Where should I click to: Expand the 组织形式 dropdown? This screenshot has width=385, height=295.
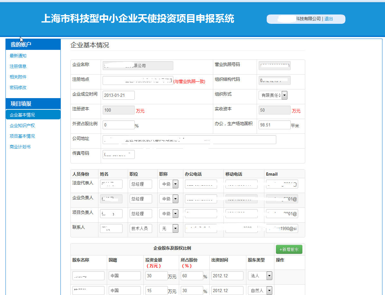click(284, 95)
